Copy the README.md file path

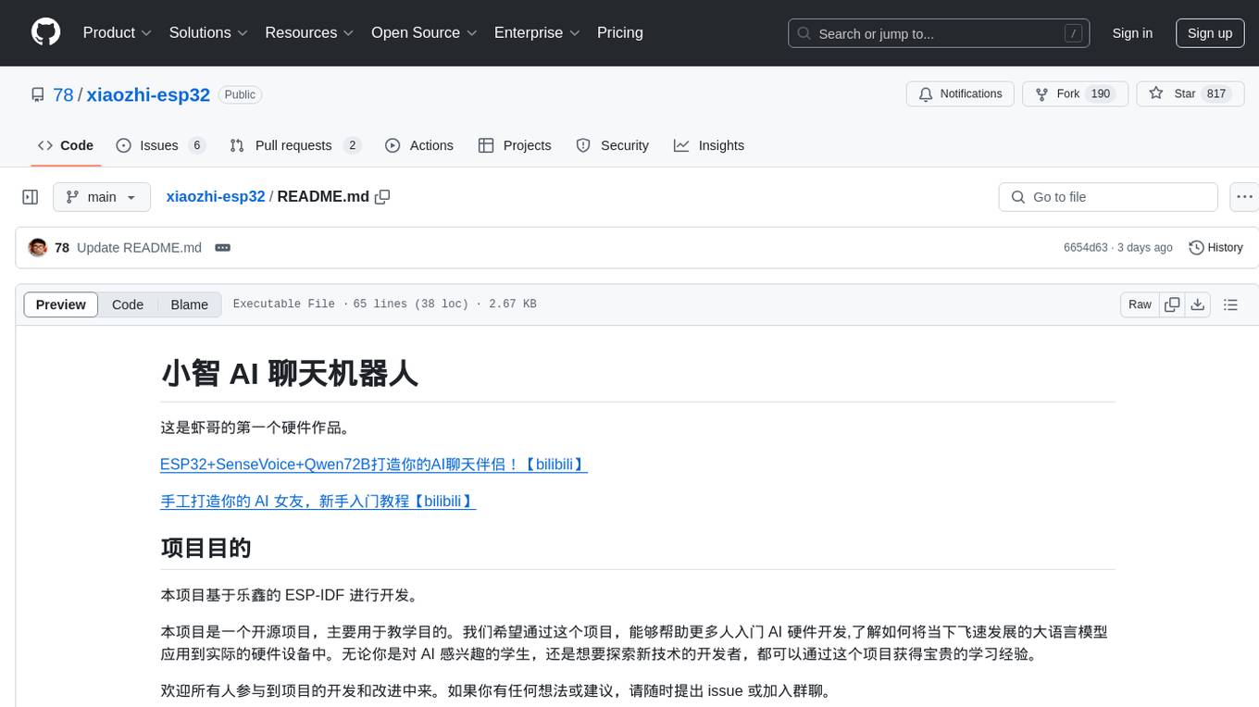click(382, 197)
